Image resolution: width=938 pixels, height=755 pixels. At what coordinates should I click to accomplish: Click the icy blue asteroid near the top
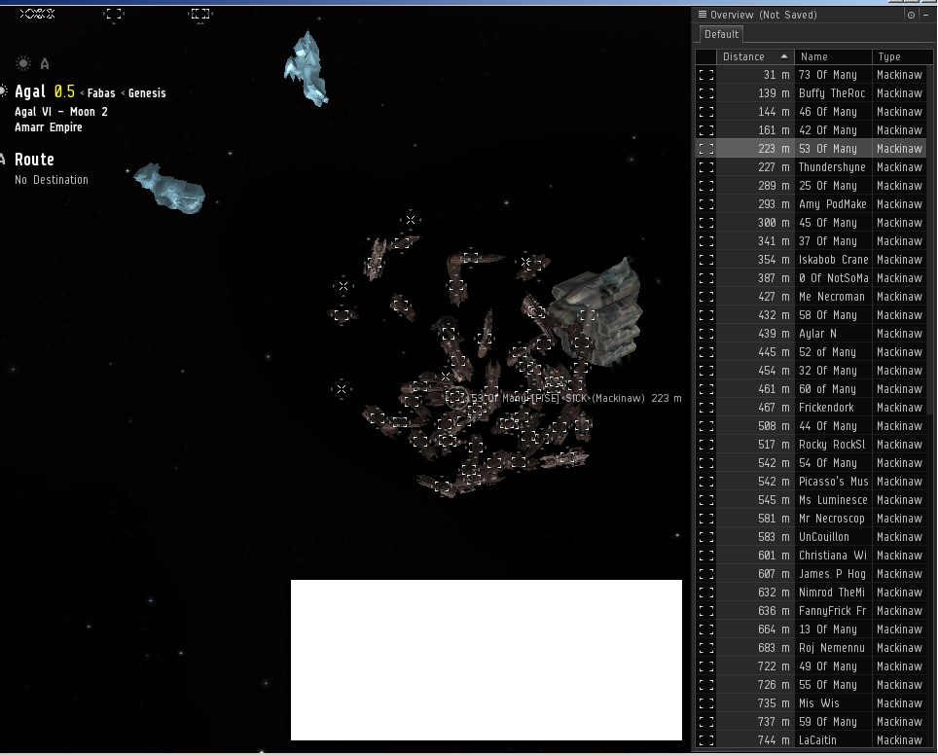[x=307, y=70]
